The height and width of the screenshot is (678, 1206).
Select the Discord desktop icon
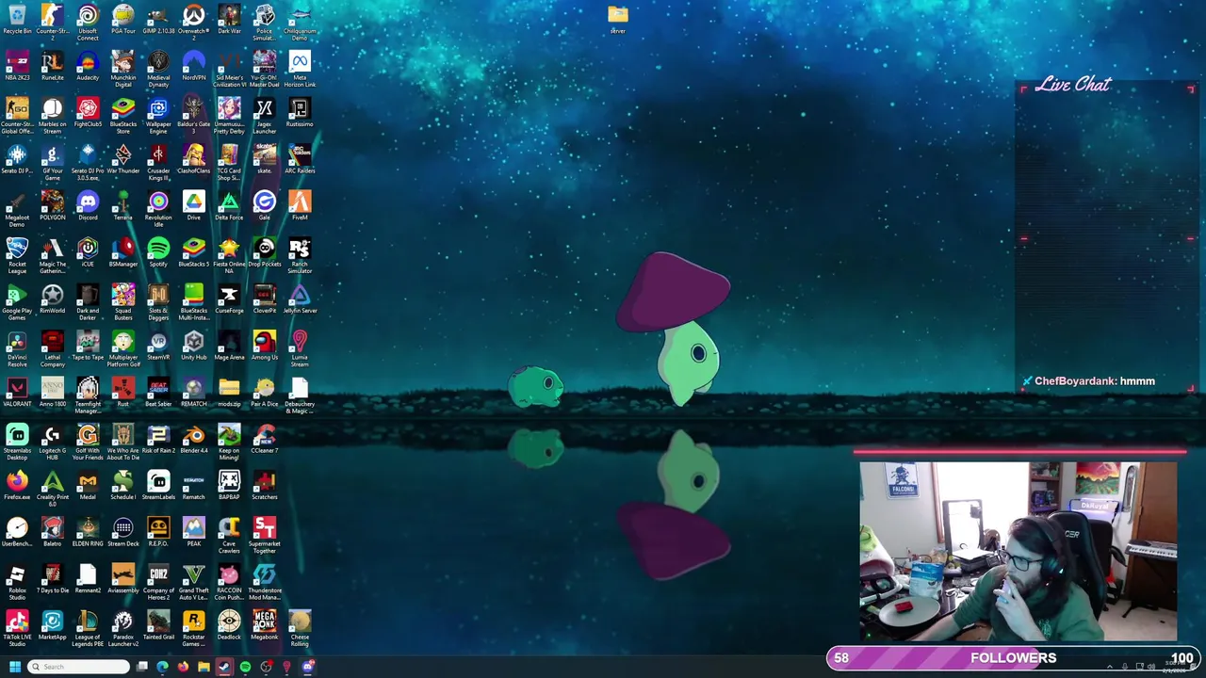coord(88,206)
